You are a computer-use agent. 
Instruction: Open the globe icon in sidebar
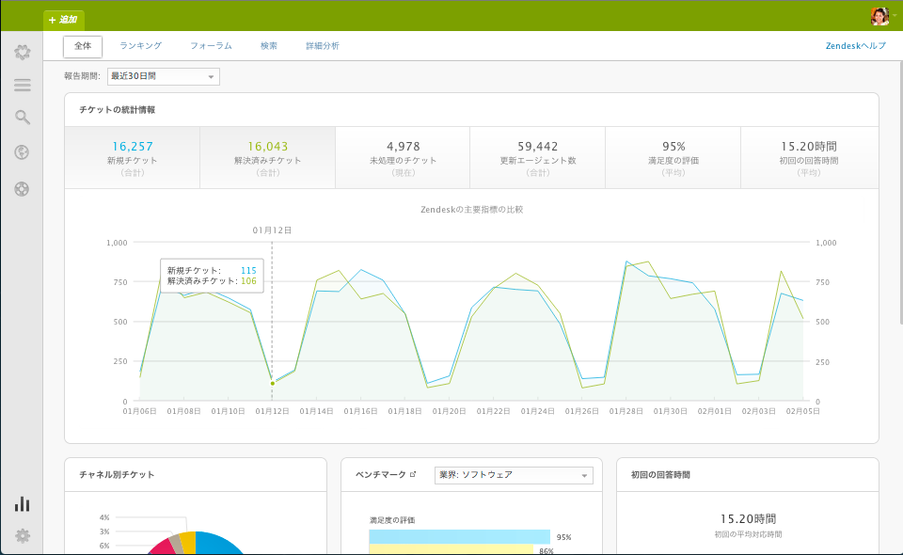click(22, 152)
